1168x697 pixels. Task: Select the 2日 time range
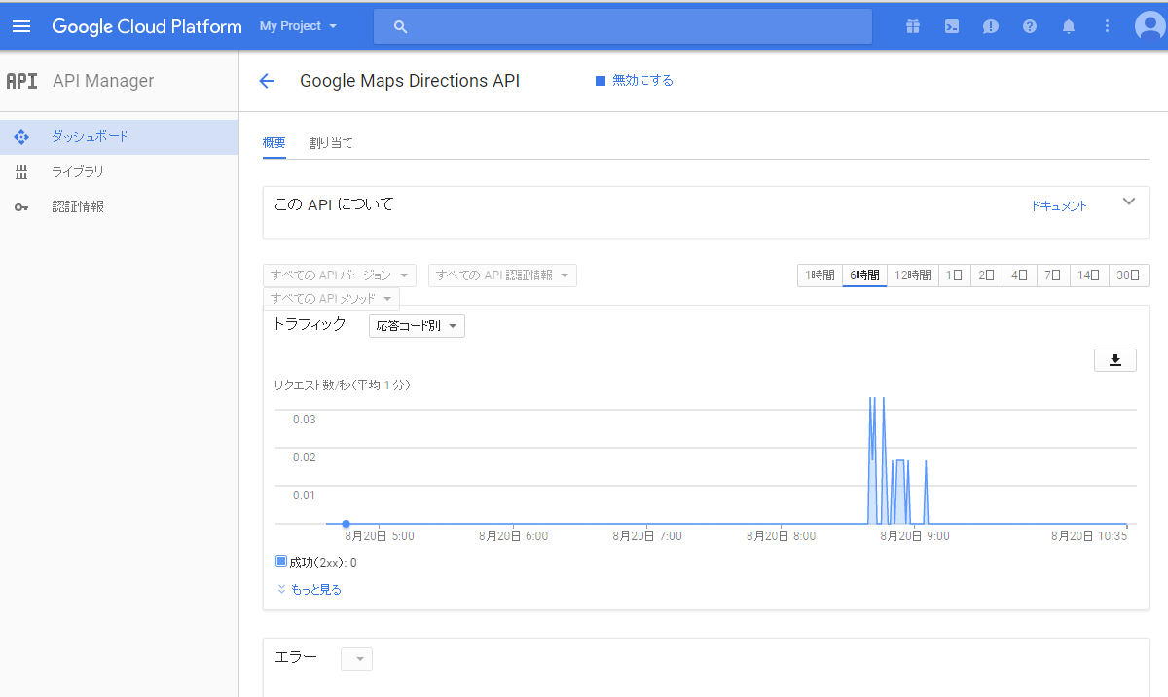coord(987,275)
